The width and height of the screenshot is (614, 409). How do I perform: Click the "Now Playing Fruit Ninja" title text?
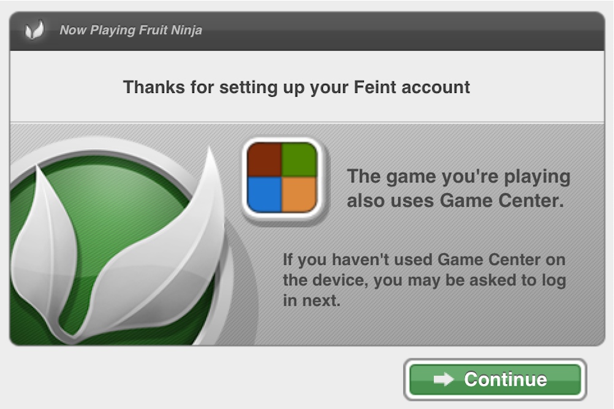pyautogui.click(x=131, y=30)
